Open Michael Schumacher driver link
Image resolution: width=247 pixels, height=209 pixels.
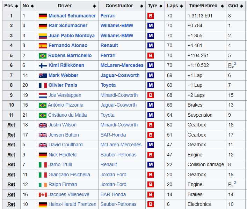coord(72,16)
